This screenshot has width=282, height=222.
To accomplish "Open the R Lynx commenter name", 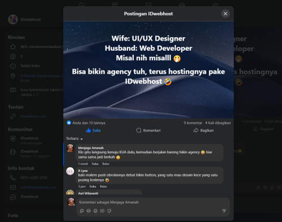I will click(x=83, y=171).
